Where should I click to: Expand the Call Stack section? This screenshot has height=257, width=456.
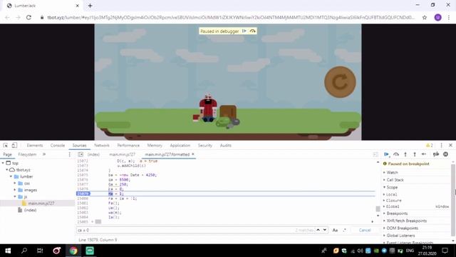point(395,180)
